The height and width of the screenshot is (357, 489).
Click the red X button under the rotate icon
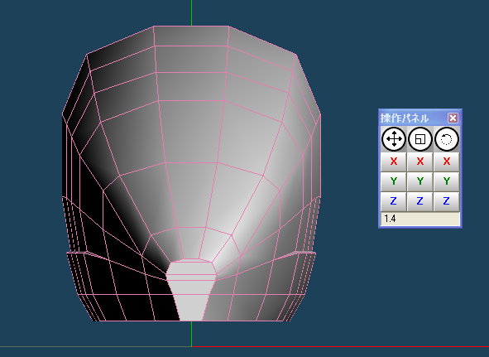pos(447,162)
